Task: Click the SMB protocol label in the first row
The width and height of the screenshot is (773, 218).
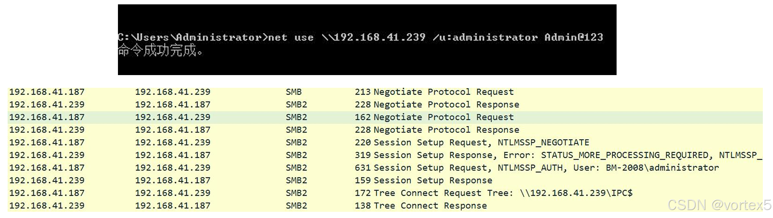Action: (294, 92)
